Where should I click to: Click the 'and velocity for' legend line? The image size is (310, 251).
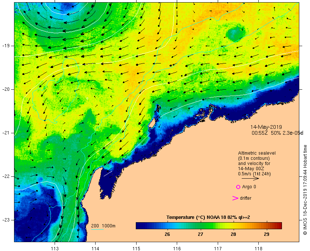click(x=254, y=164)
